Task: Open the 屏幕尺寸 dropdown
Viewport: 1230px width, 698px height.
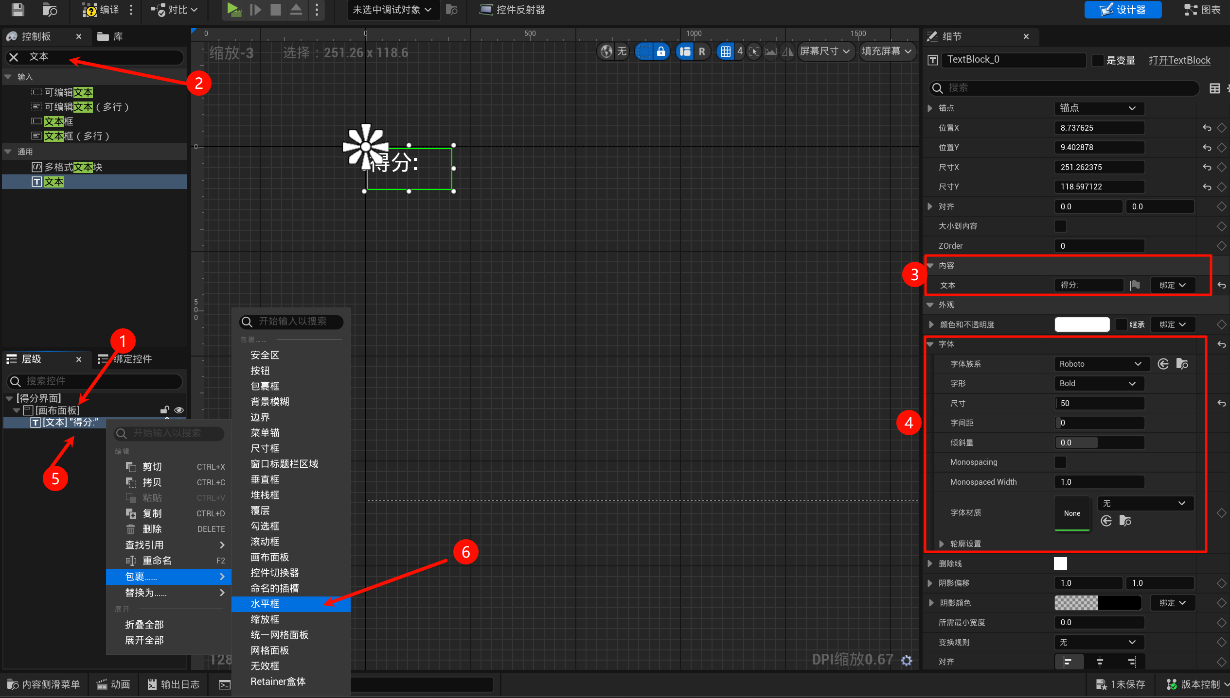Action: (824, 51)
